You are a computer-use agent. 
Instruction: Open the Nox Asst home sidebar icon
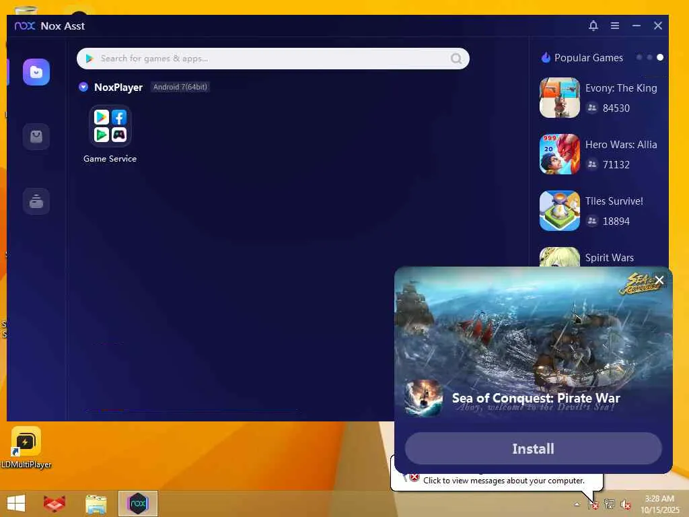[36, 72]
